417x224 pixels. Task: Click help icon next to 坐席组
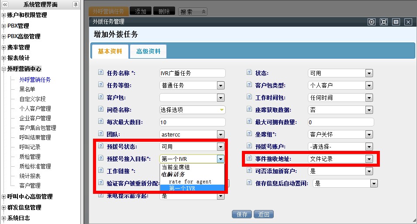[249, 133]
